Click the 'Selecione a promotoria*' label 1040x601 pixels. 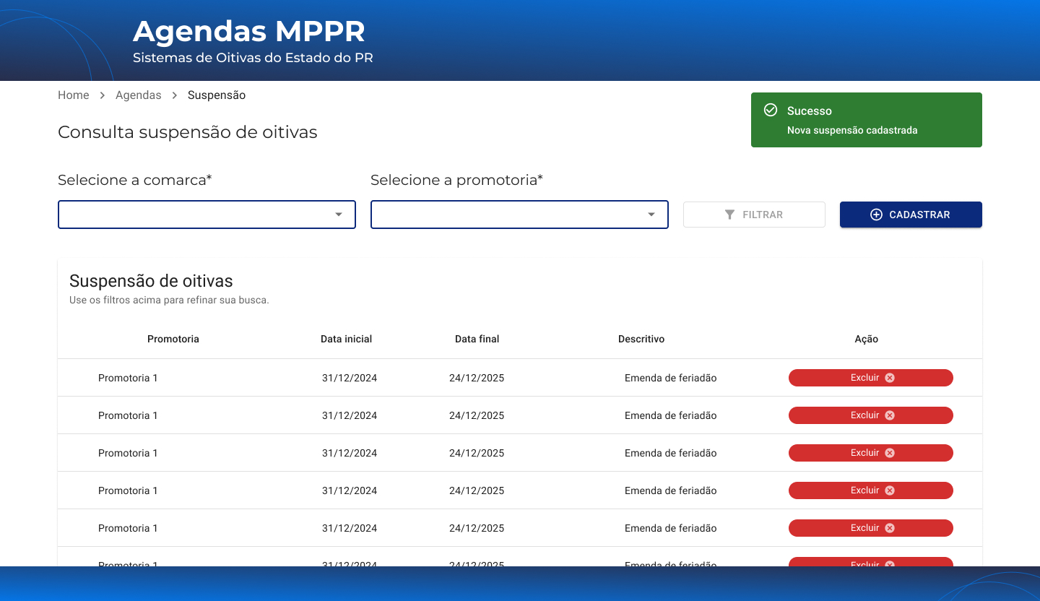tap(456, 180)
